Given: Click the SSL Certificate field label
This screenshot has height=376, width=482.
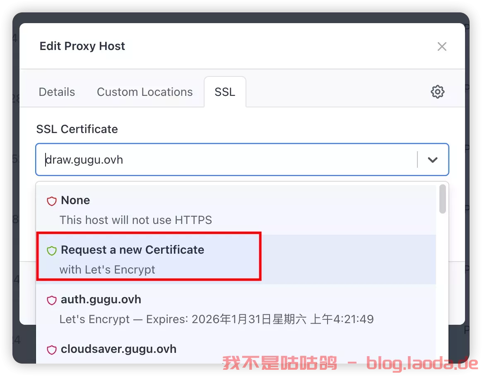Looking at the screenshot, I should [77, 129].
